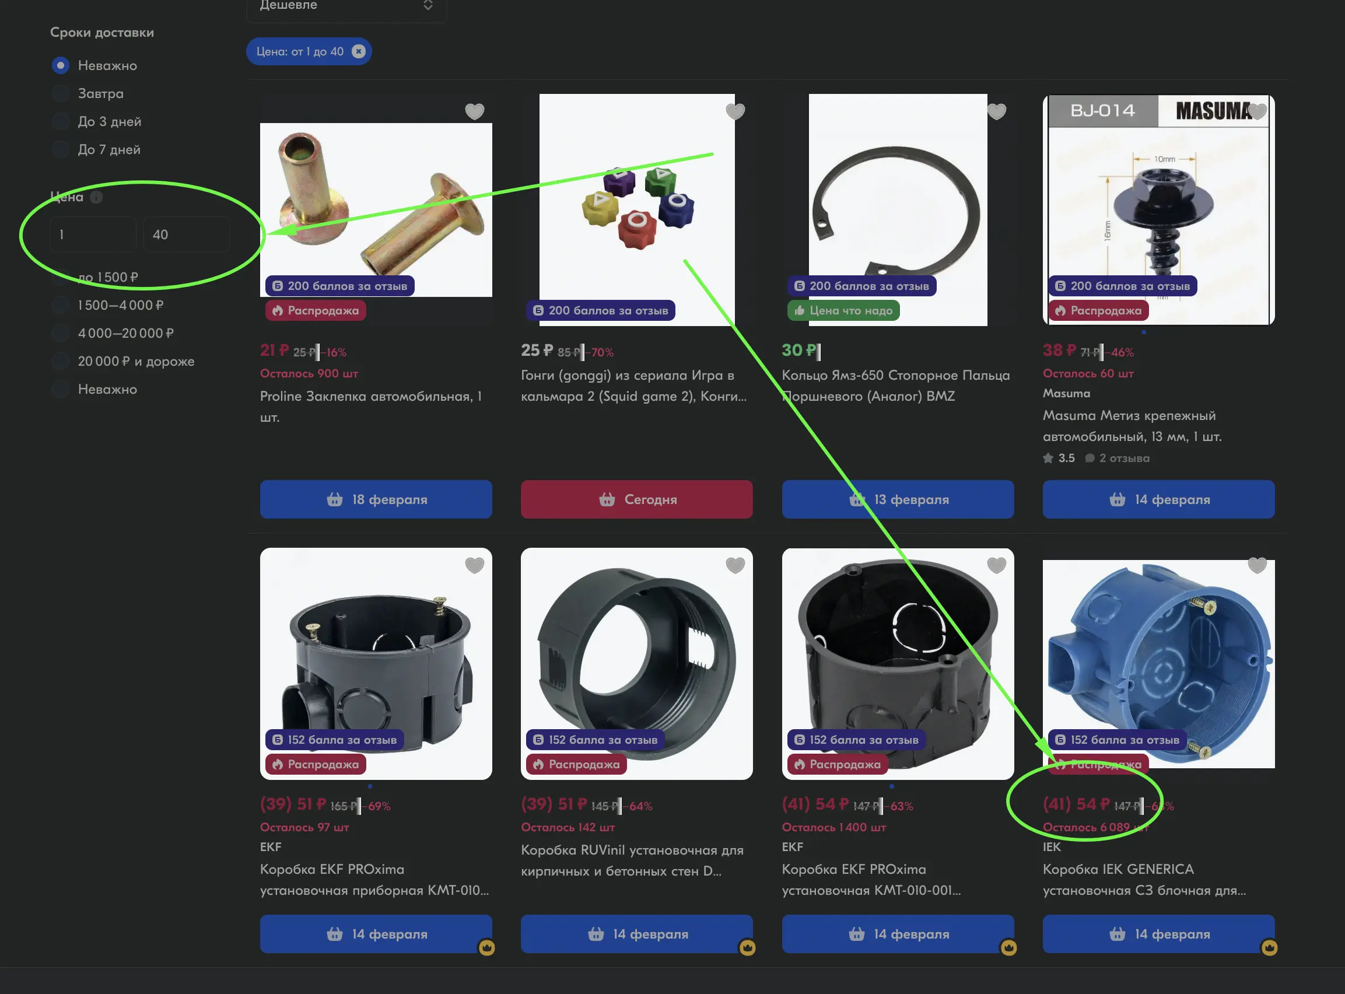
Task: Select '20 000 ₽ и дороже' price option
Action: pyautogui.click(x=60, y=361)
